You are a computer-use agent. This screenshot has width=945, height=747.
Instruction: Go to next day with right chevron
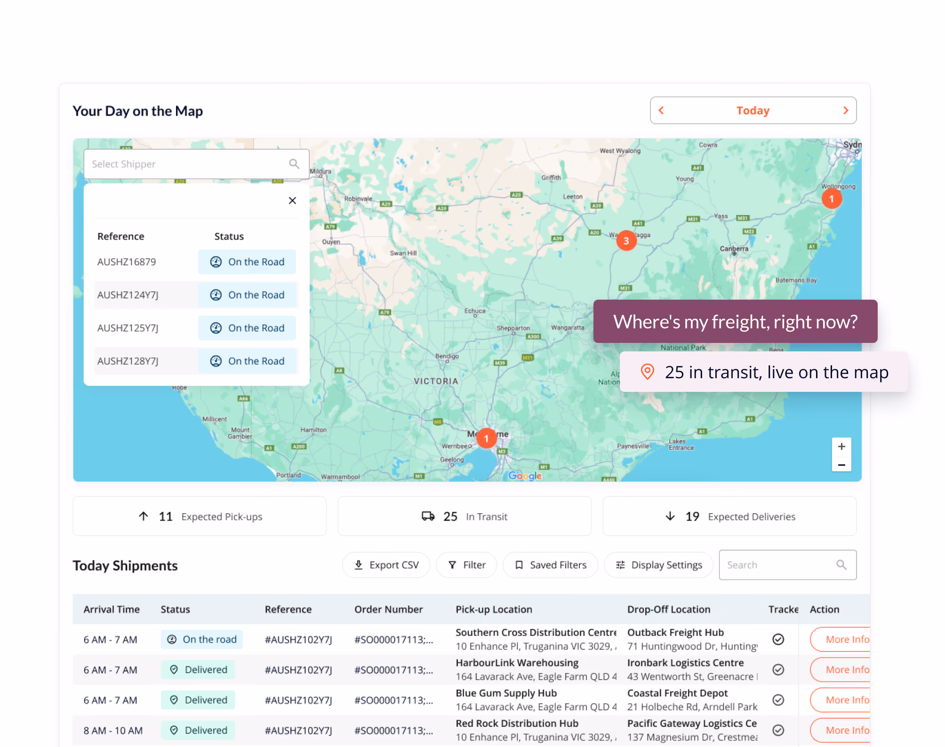[846, 111]
